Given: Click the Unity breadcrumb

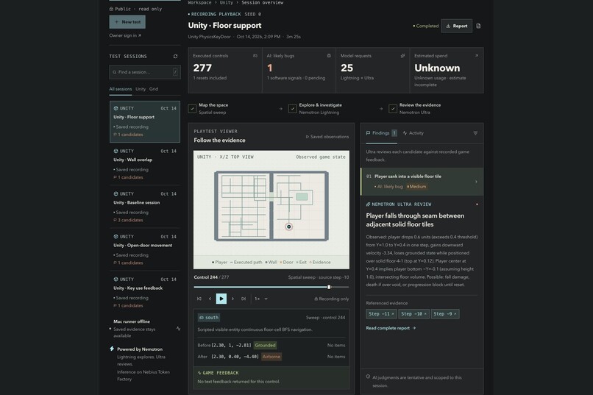Looking at the screenshot, I should (x=227, y=3).
